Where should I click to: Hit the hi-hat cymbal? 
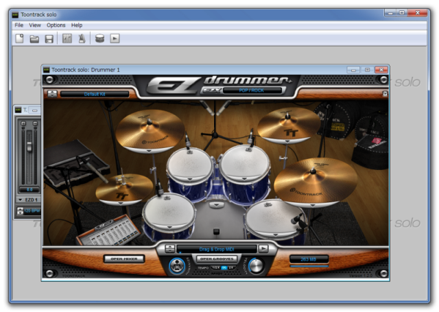[x=123, y=189]
